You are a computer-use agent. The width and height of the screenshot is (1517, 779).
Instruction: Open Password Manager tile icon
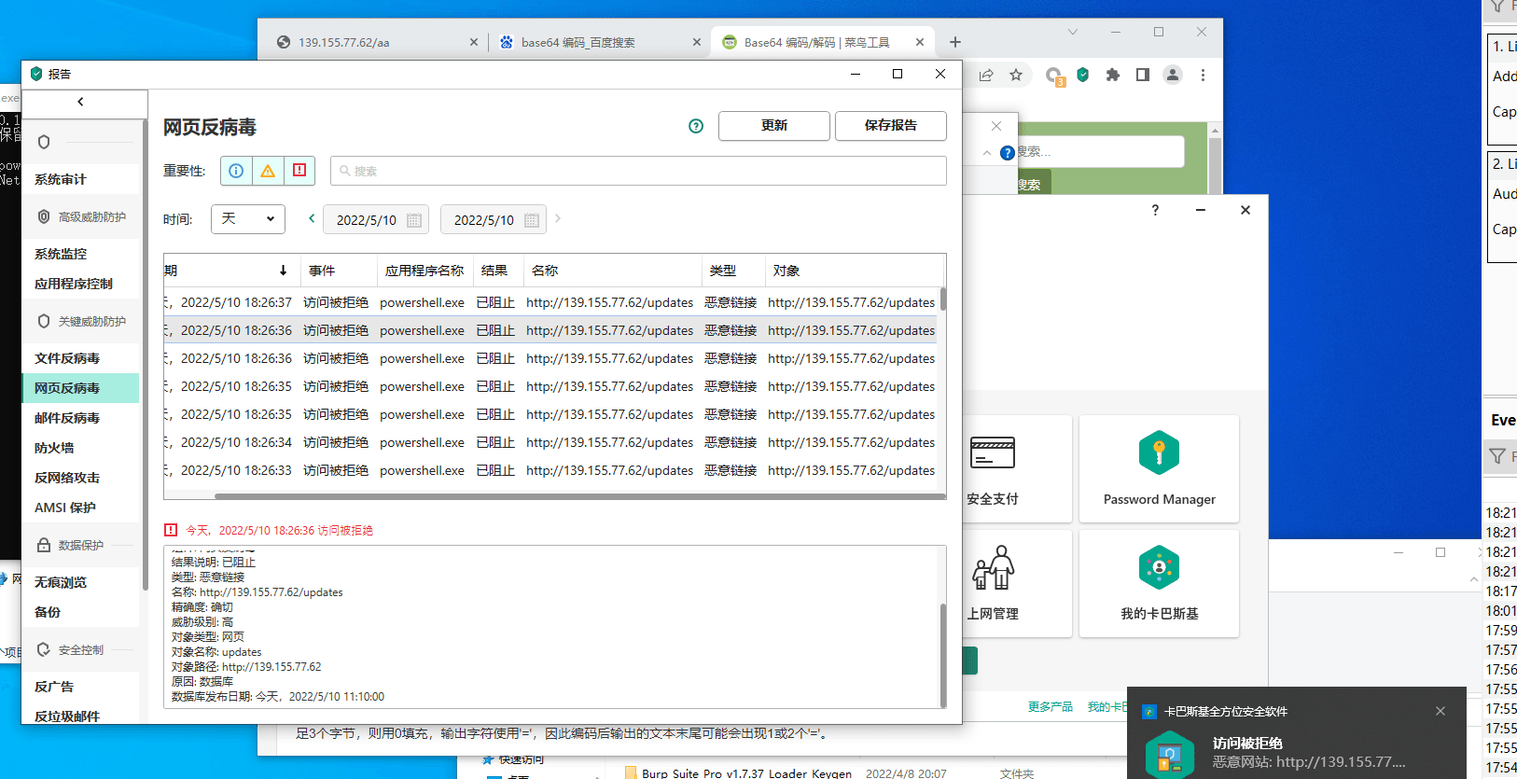coord(1159,453)
